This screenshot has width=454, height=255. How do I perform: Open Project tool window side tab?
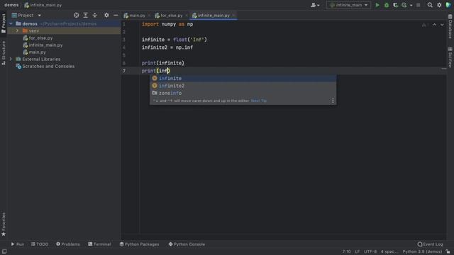pyautogui.click(x=4, y=23)
